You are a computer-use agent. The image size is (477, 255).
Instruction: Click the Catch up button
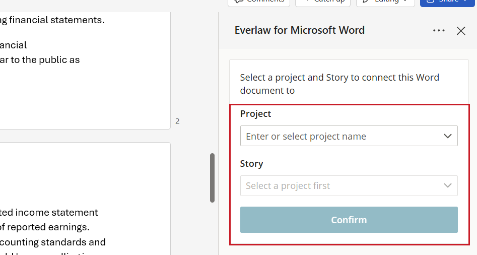tap(323, 2)
